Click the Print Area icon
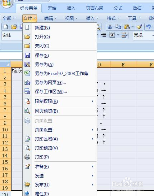Viewport: 154px width, 196px height. coord(27,139)
